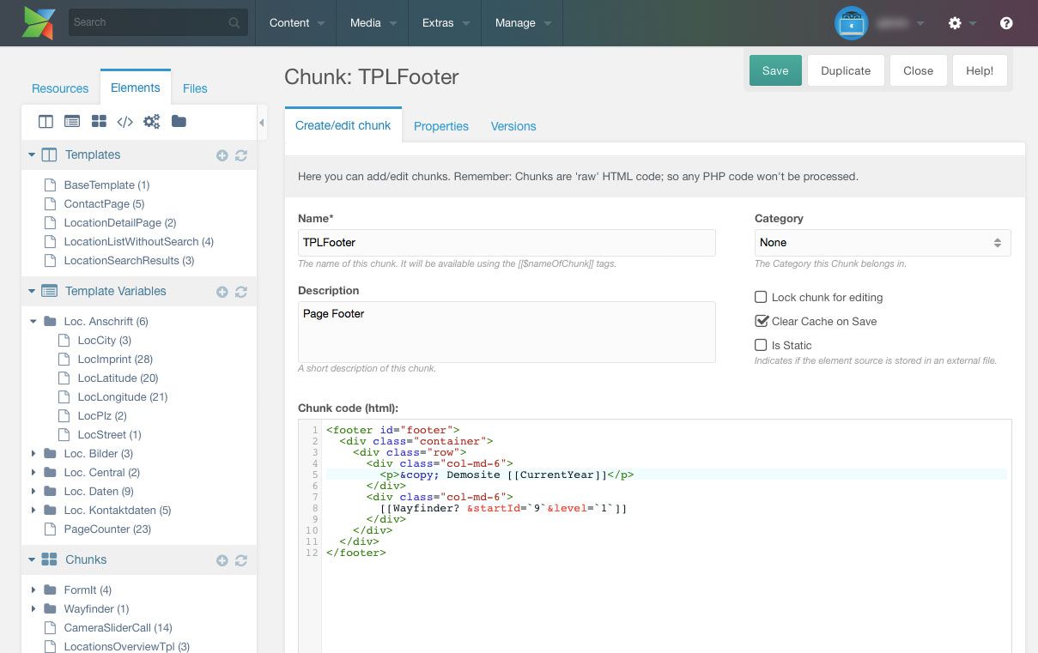Collapse the Chunks section

pos(32,560)
